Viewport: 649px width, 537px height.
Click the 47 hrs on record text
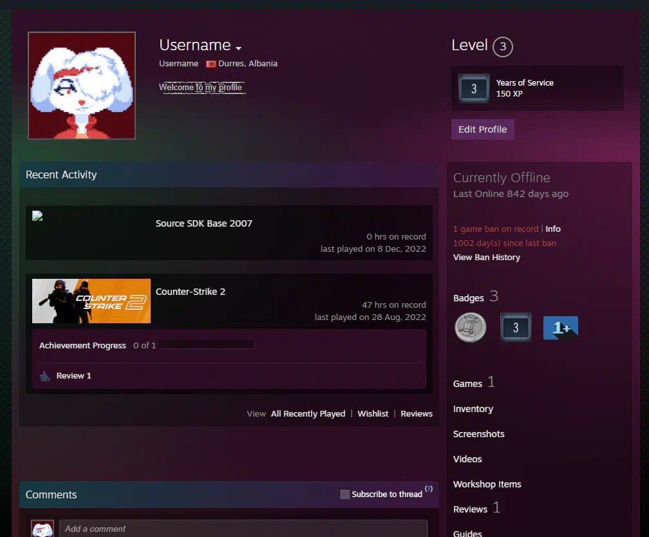point(394,305)
